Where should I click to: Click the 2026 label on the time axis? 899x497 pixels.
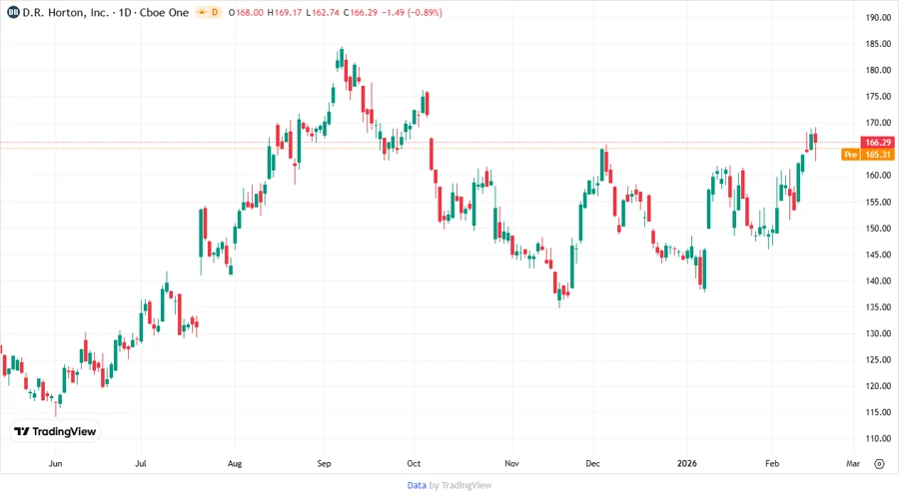click(687, 463)
